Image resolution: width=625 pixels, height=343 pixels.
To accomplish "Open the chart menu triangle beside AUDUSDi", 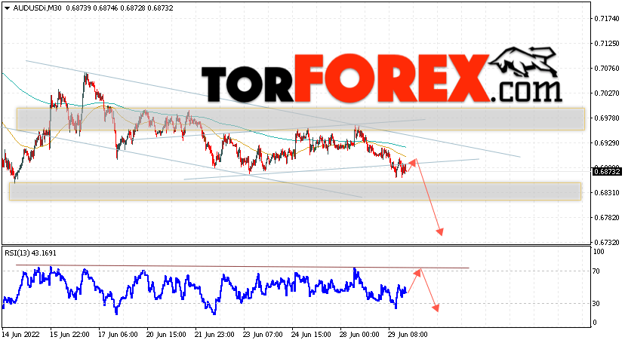I will click(x=8, y=8).
